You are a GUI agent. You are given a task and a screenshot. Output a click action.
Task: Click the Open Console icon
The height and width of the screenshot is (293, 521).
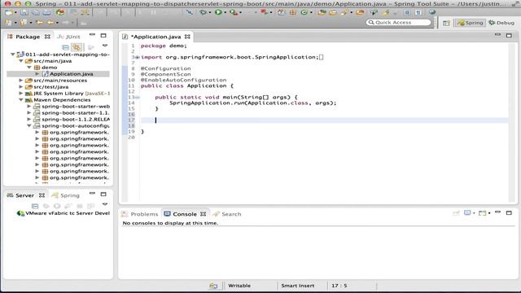(483, 213)
